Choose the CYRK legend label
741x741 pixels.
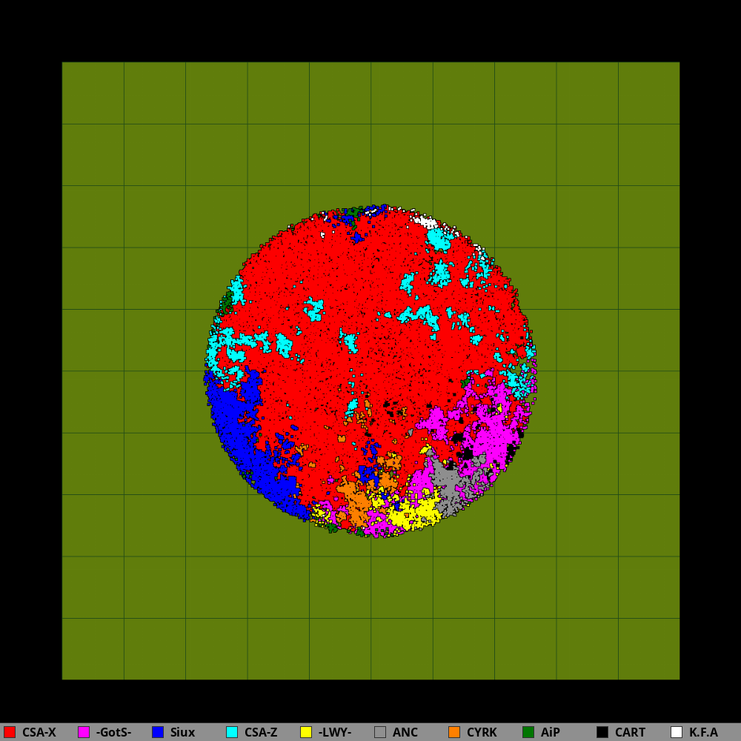point(482,732)
